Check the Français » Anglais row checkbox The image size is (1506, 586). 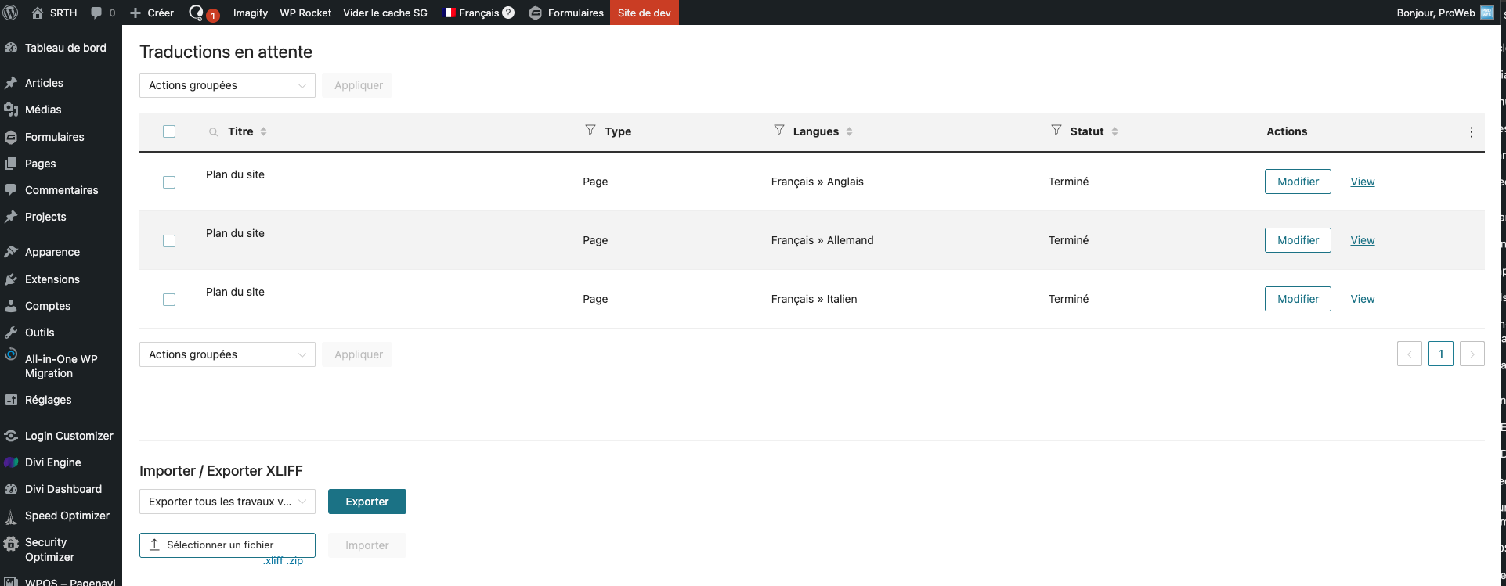tap(169, 182)
